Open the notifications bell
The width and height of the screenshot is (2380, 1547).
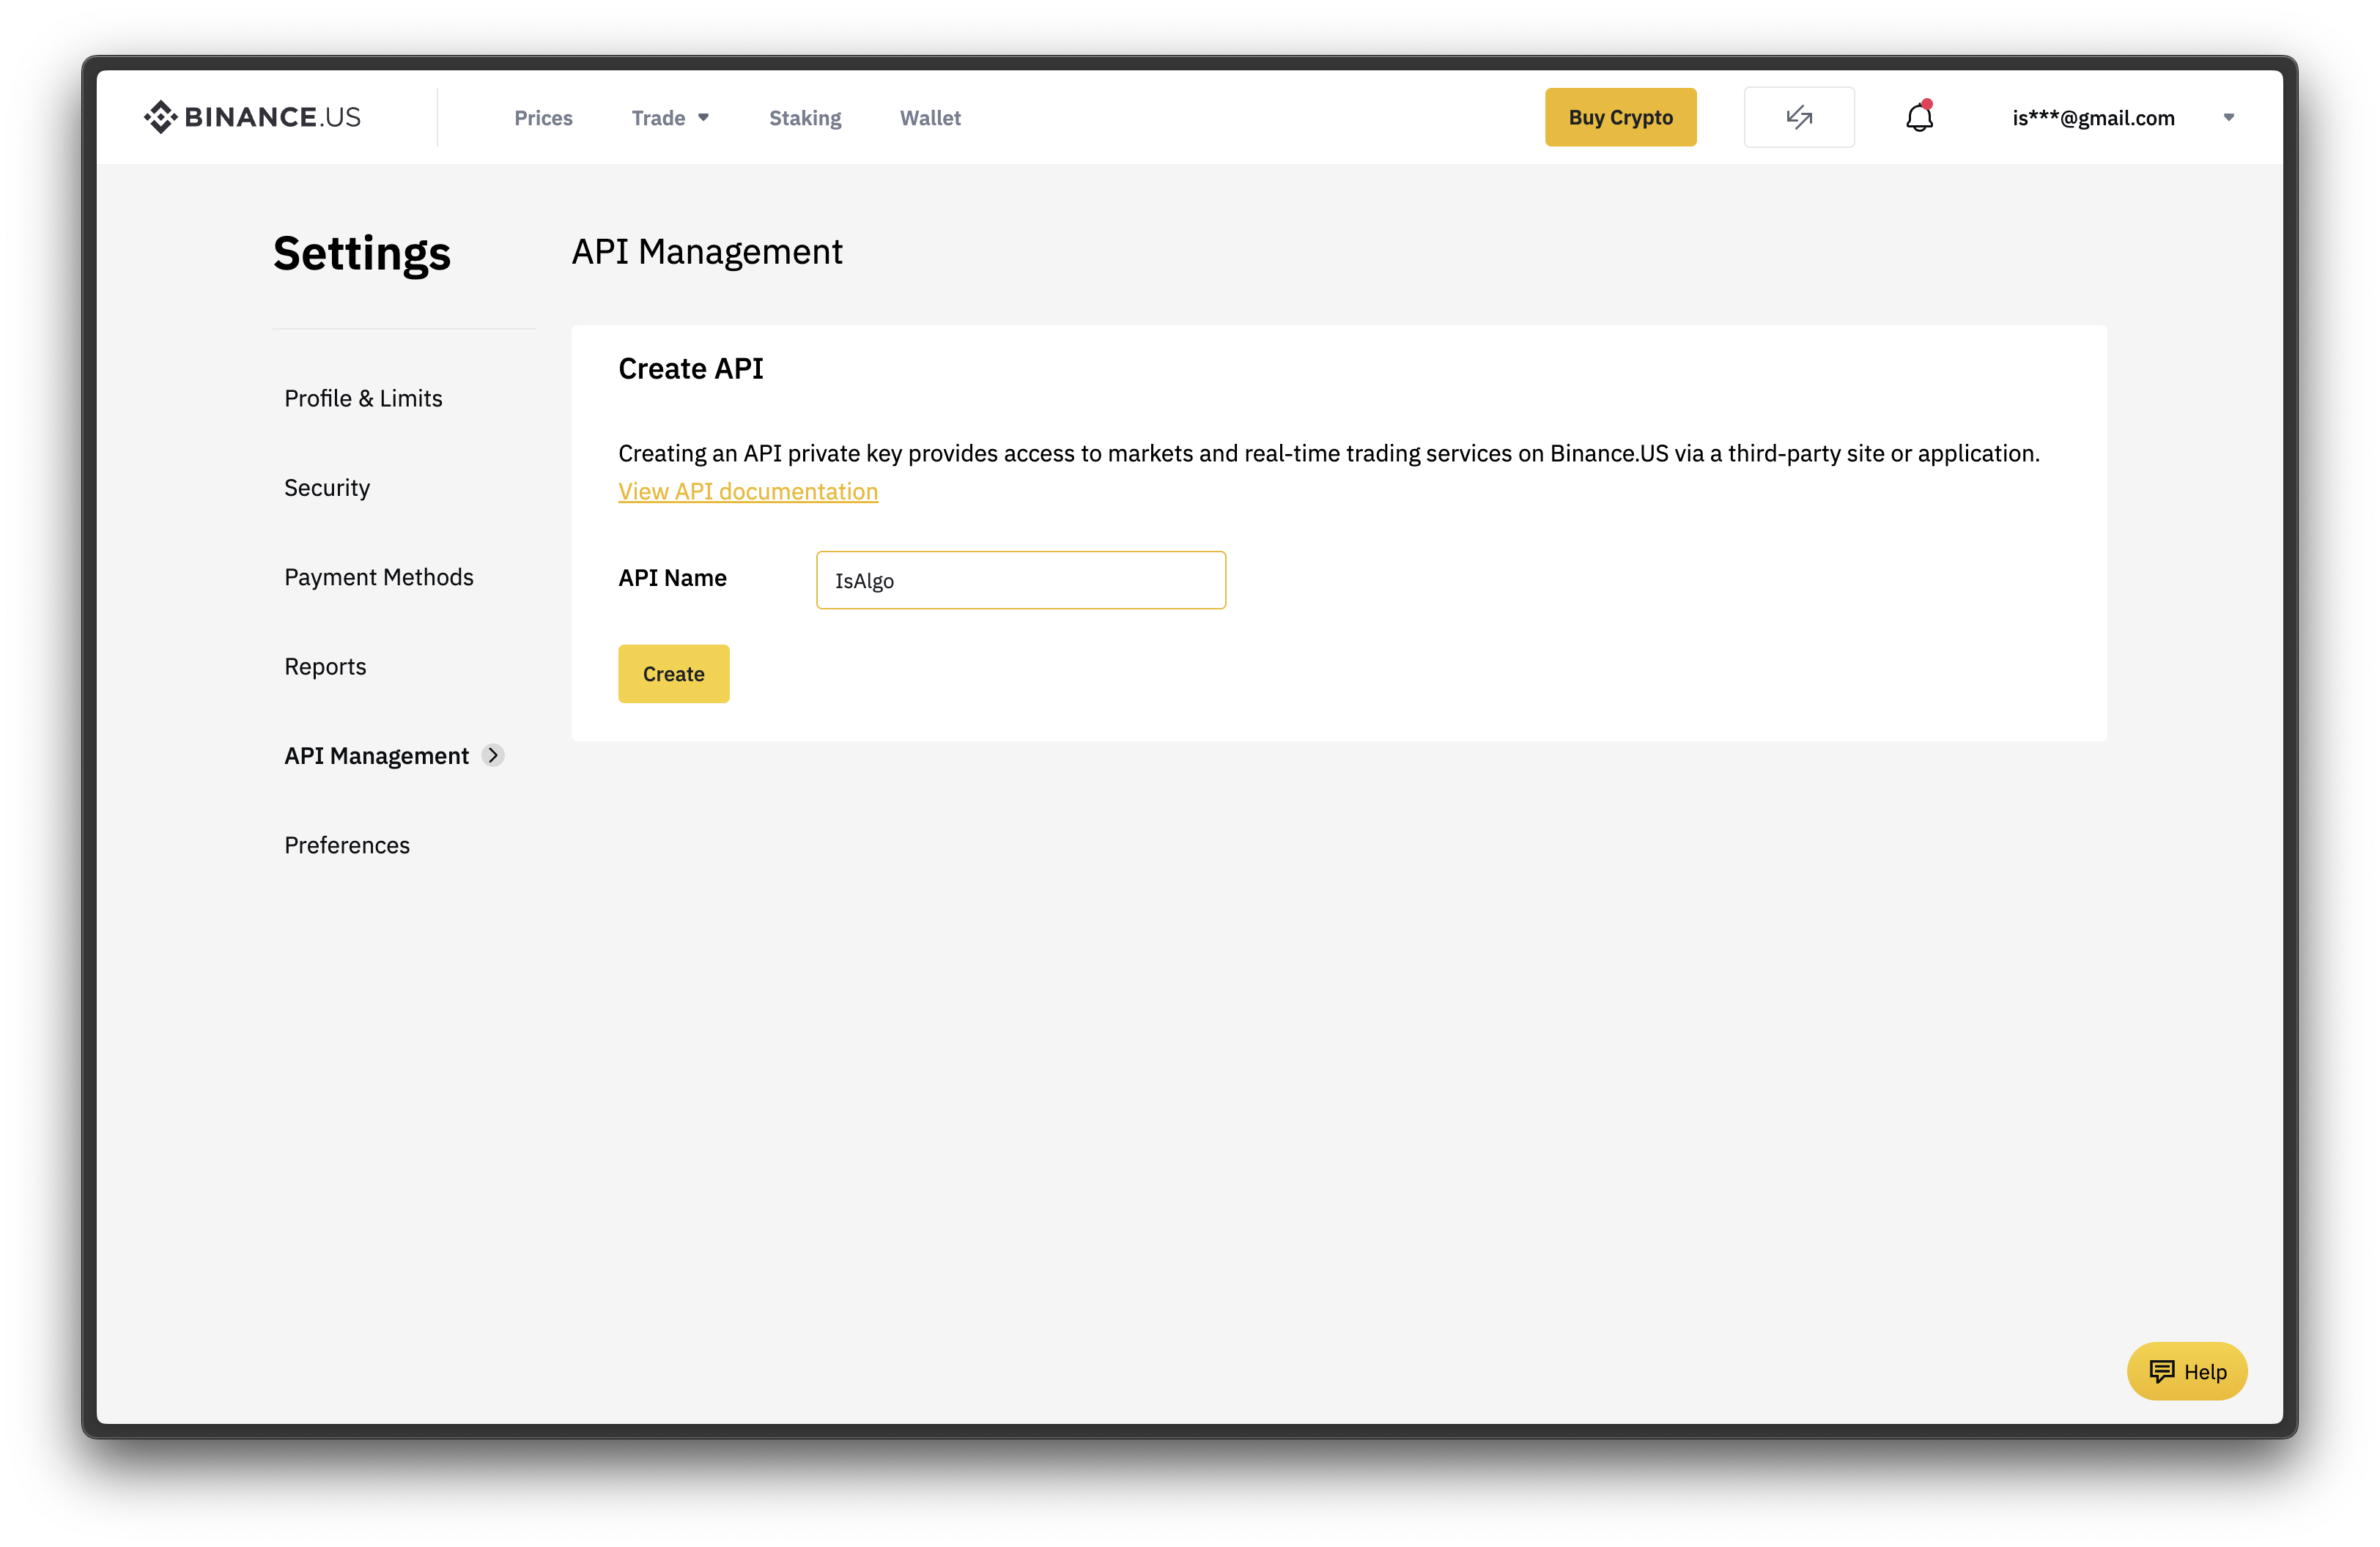(1919, 117)
